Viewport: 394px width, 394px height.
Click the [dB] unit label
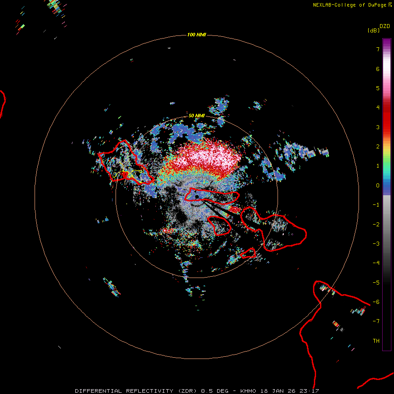[x=373, y=30]
